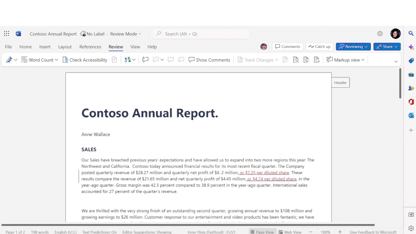Open the Outlook sidebar icon
Viewport: 416px width, 234px height.
(411, 115)
